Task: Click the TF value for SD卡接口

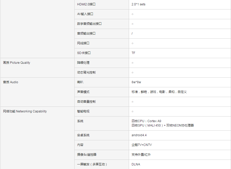Action: [133, 53]
